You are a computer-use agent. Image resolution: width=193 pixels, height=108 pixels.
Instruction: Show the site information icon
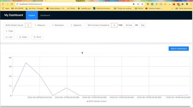tap(17, 4)
